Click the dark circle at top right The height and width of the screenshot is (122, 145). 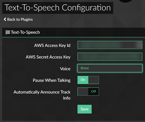pos(125,1)
